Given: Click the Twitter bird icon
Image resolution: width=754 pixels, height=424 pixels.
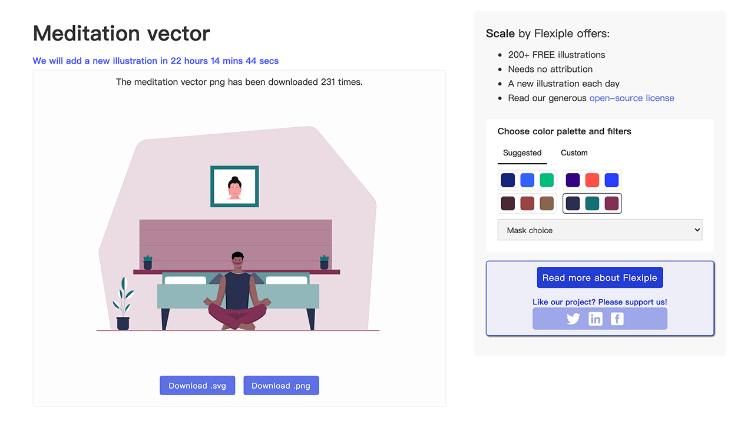Looking at the screenshot, I should pos(573,319).
